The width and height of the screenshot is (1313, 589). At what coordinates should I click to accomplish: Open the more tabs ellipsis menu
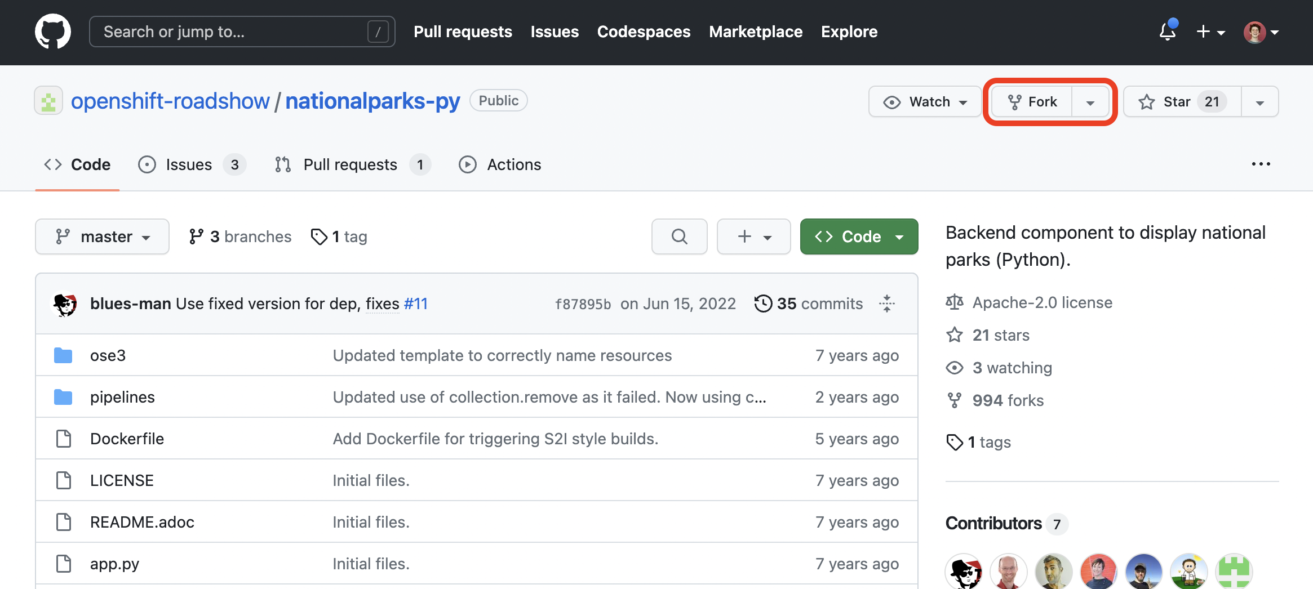(x=1261, y=164)
